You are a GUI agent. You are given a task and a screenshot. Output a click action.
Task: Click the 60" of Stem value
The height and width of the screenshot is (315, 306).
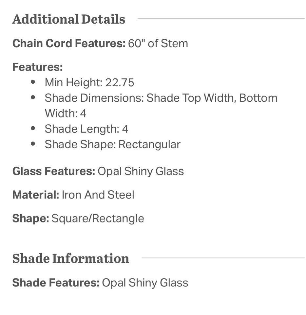pyautogui.click(x=158, y=43)
